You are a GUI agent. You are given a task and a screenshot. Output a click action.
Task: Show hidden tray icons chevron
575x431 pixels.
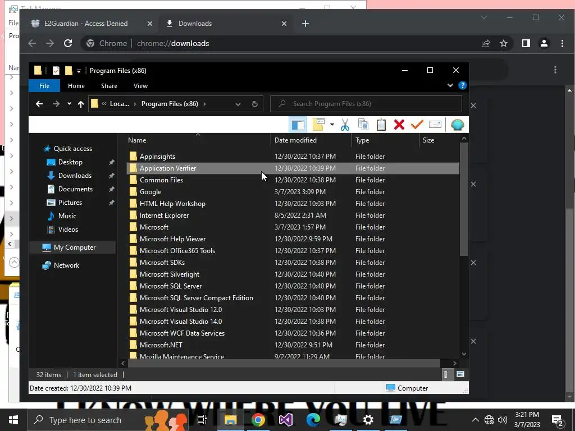pyautogui.click(x=475, y=420)
